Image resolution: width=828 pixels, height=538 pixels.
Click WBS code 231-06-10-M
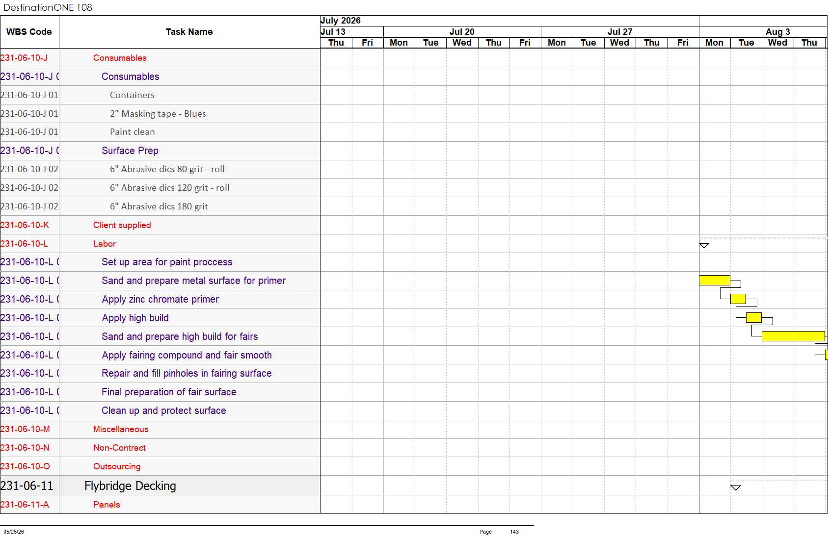(26, 429)
